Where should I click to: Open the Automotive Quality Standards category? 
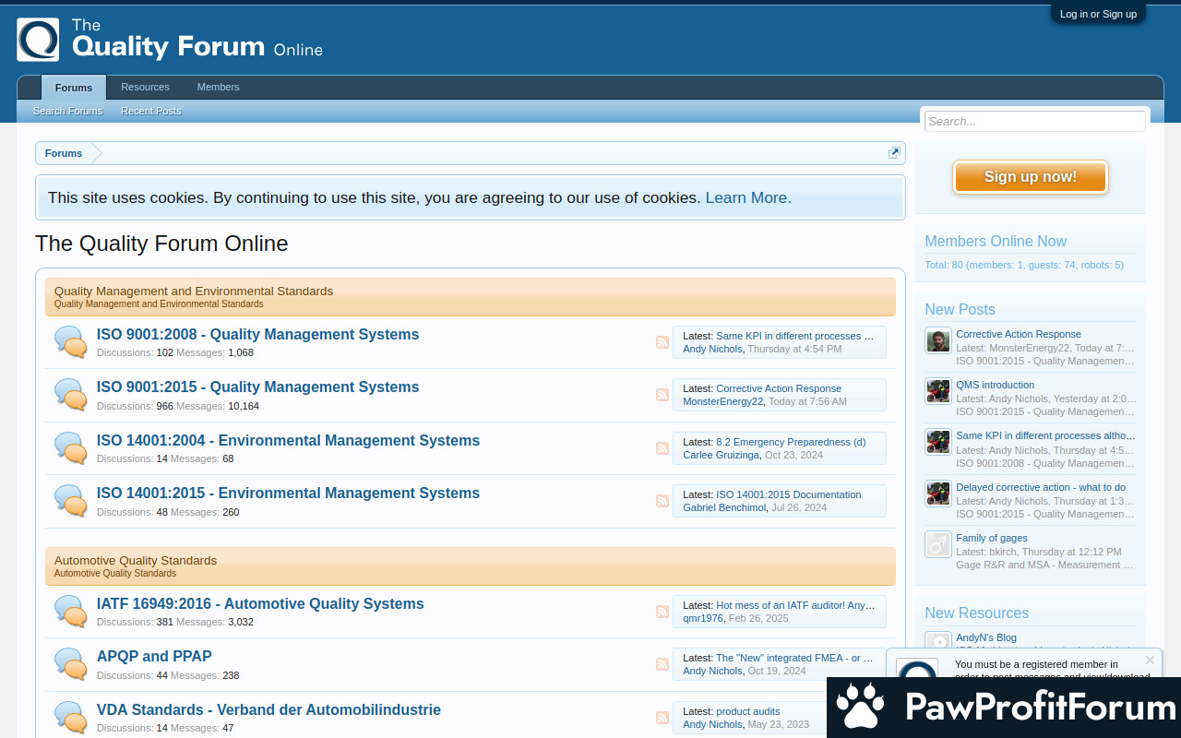point(136,560)
